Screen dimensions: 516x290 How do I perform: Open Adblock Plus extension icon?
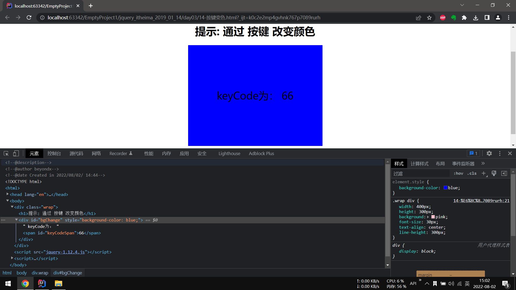pos(443,17)
